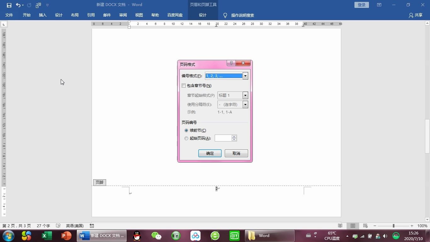Image resolution: width=430 pixels, height=242 pixels.
Task: Open the 编号格式 dropdown
Action: coord(245,76)
